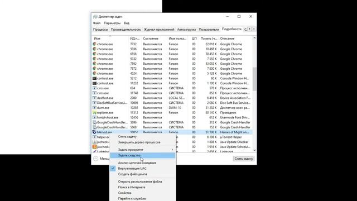Click the icon of csrss.exe PID 624
The height and width of the screenshot is (201, 357).
(x=94, y=88)
